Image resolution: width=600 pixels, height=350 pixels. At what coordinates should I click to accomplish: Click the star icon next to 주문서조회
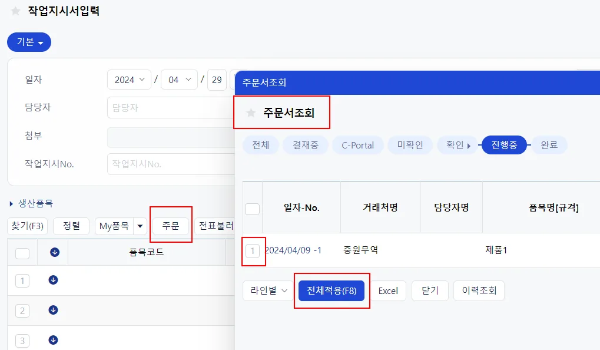[251, 113]
